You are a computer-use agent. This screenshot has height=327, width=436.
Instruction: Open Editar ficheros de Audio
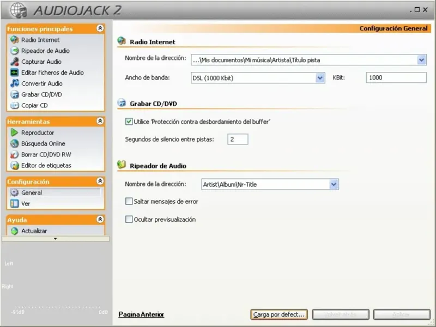pos(52,72)
